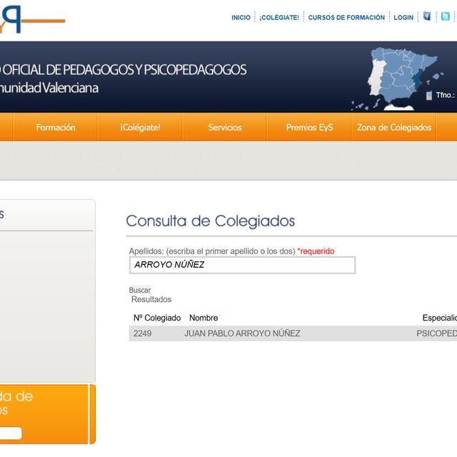The height and width of the screenshot is (457, 457).
Task: Click the phone icon beside Tfno.
Action: coord(428,95)
